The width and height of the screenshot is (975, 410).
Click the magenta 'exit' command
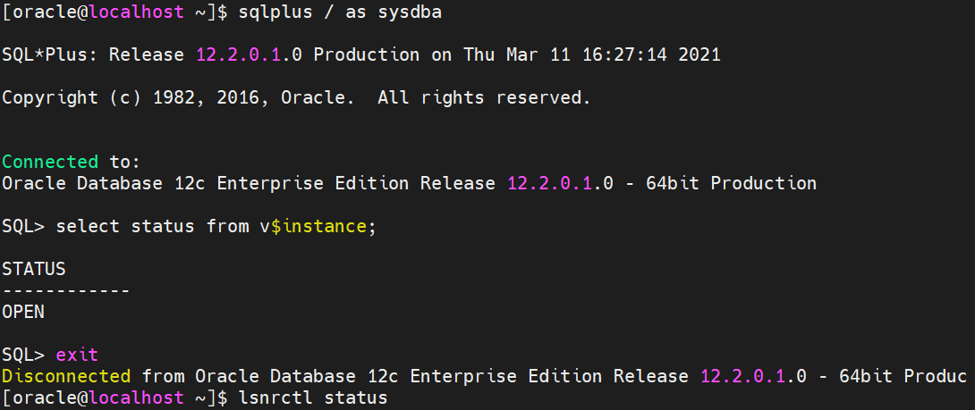pyautogui.click(x=77, y=355)
